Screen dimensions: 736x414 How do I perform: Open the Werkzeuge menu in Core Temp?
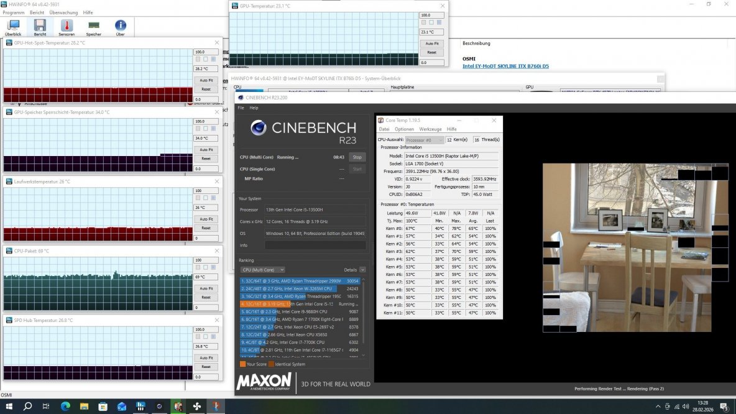(430, 129)
